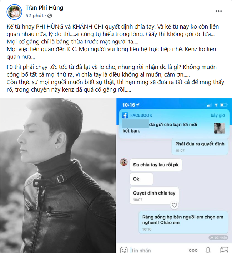Open the emoji smiley picker
Image resolution: width=232 pixels, height=253 pixels.
(124, 250)
